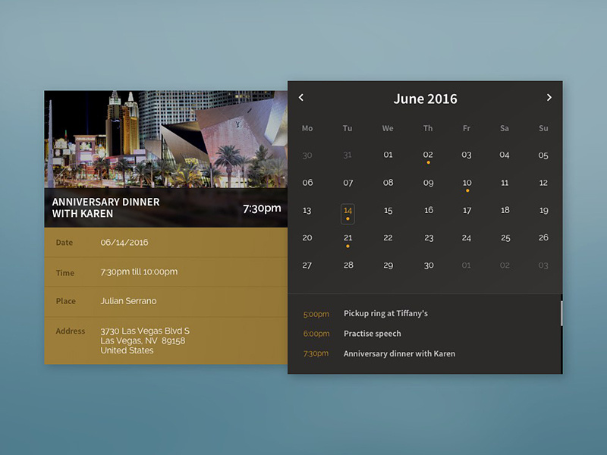Viewport: 607px width, 455px height.
Task: Click the Mo weekday column header
Action: 308,128
